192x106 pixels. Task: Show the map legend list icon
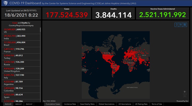[181, 25]
